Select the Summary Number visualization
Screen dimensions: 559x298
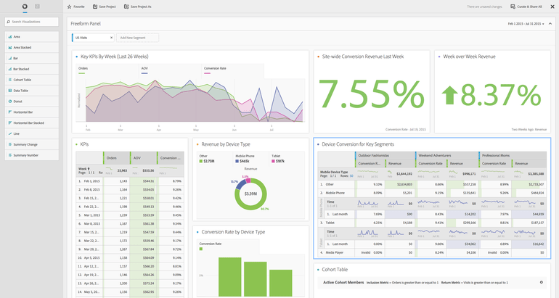tap(32, 155)
